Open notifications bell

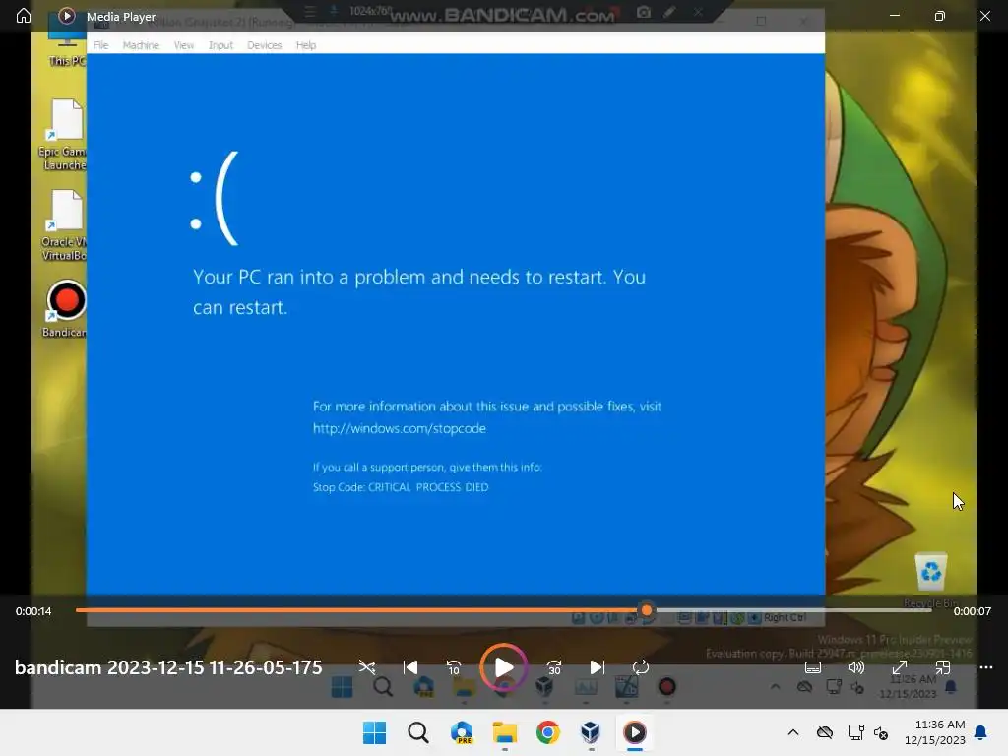pyautogui.click(x=981, y=732)
